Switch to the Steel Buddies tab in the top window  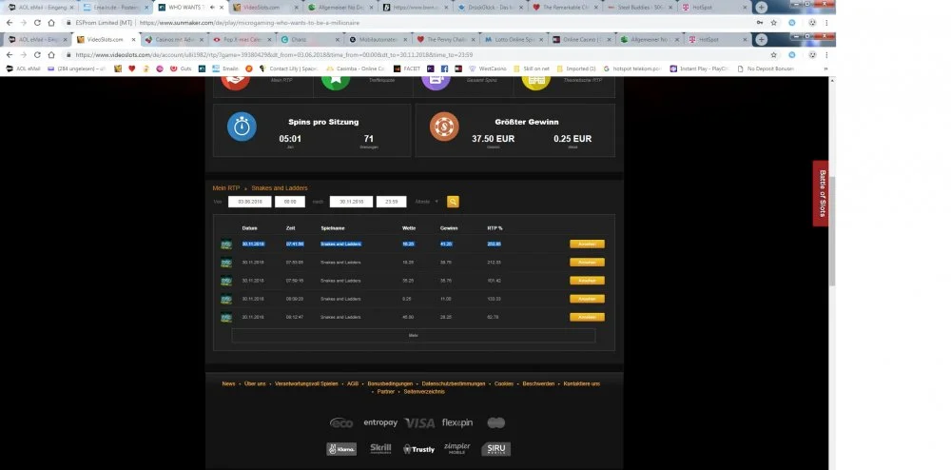[639, 8]
